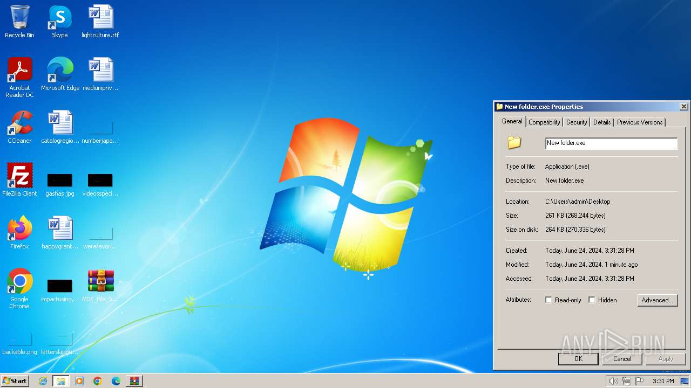691x388 pixels.
Task: Open Edge from the taskbar
Action: click(116, 381)
